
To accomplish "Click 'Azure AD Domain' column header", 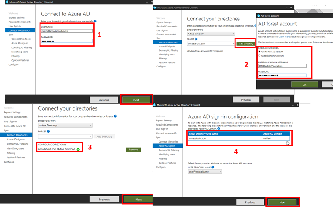I will tap(273, 134).
